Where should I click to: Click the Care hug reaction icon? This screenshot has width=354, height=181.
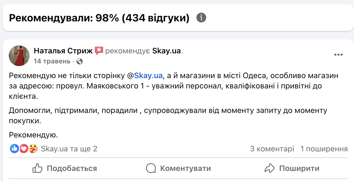tap(33, 149)
